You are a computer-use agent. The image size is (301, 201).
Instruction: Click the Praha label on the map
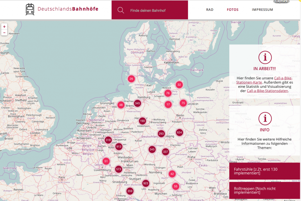point(191,157)
